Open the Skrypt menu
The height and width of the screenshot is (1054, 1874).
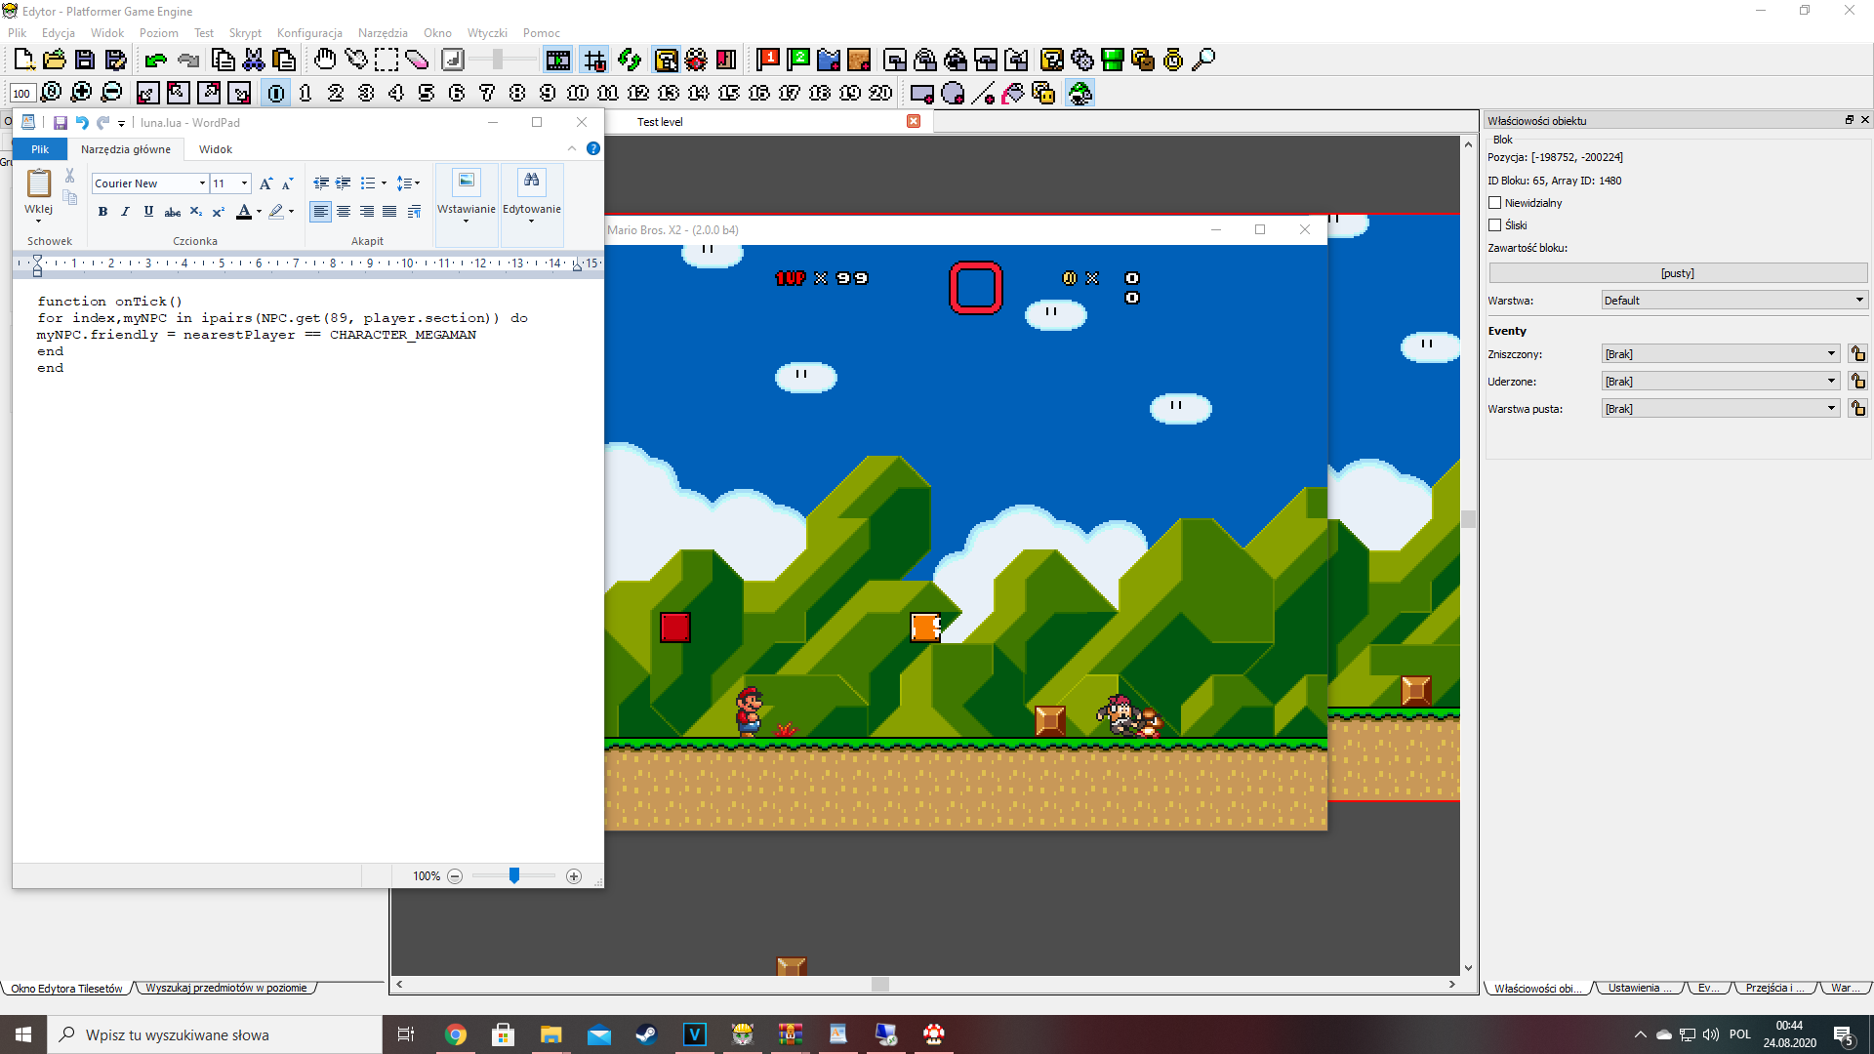pyautogui.click(x=245, y=33)
